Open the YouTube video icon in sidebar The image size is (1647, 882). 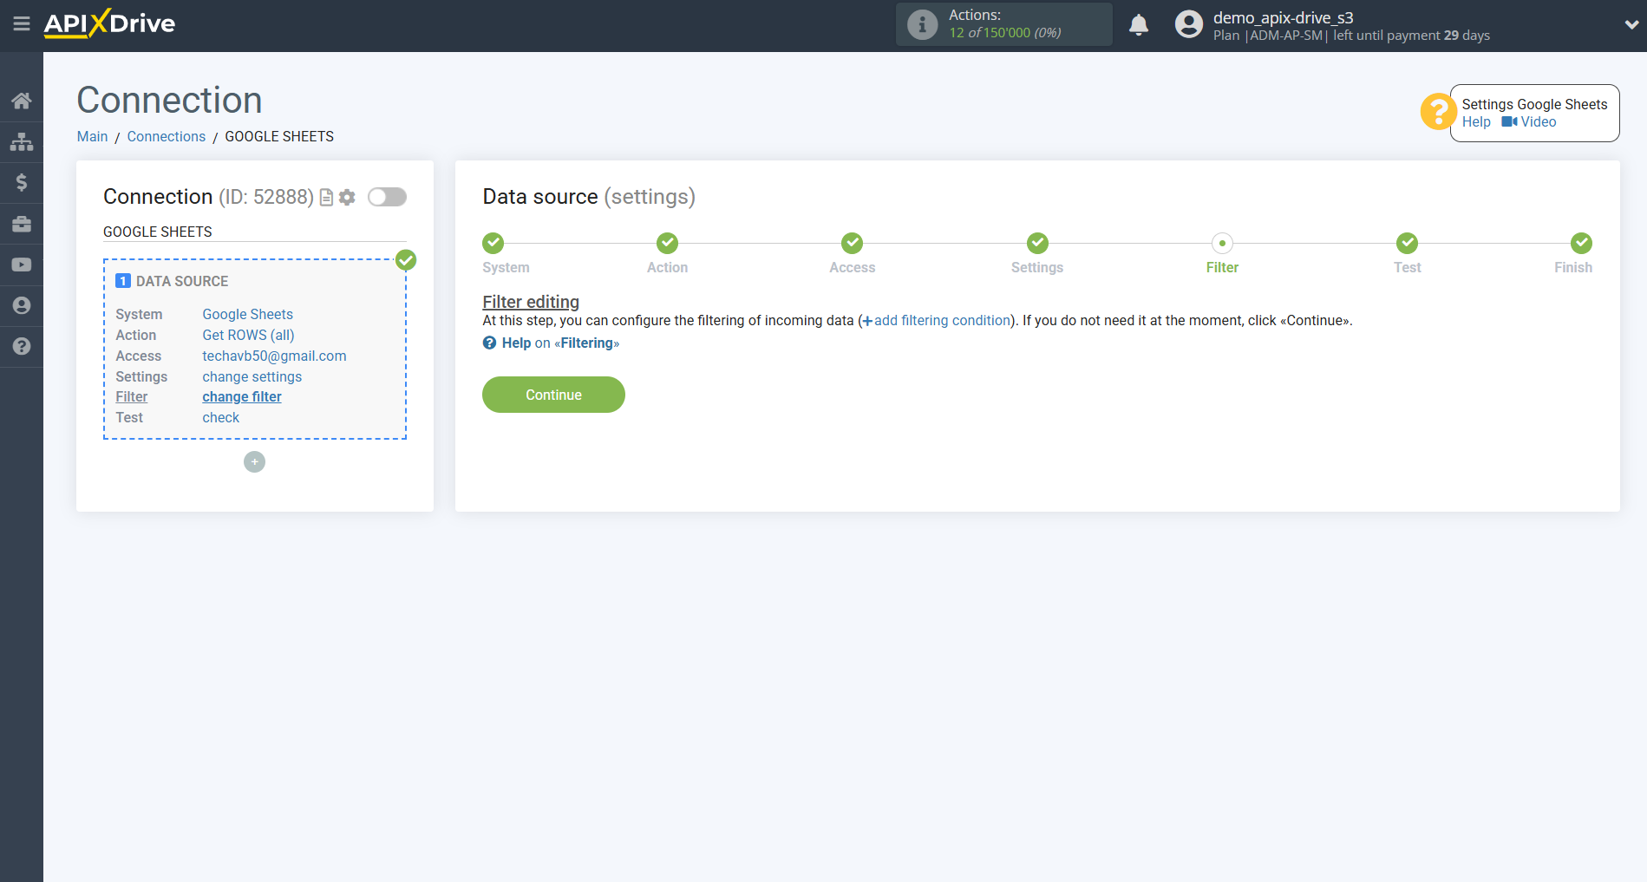click(x=22, y=265)
